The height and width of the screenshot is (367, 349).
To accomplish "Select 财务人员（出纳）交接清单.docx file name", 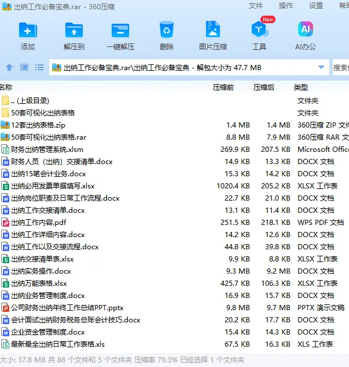I will click(62, 162).
